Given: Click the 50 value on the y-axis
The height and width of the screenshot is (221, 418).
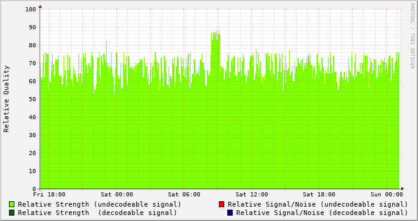Looking at the screenshot, I should [32, 99].
